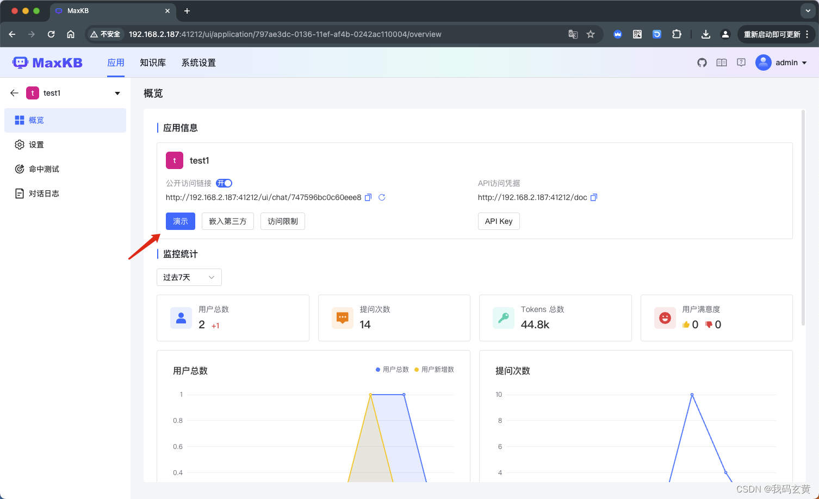Screen dimensions: 819x499
Task: Click the 提问次数 chat icon
Action: (x=343, y=318)
